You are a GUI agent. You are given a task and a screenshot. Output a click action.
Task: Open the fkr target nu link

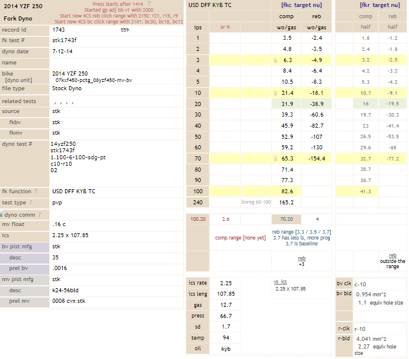382,5
